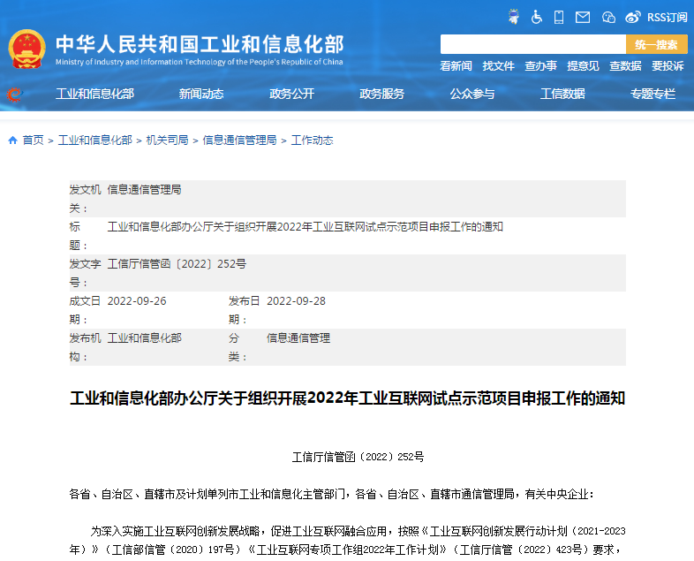Click the home icon in the breadcrumb
The height and width of the screenshot is (561, 694).
point(13,140)
